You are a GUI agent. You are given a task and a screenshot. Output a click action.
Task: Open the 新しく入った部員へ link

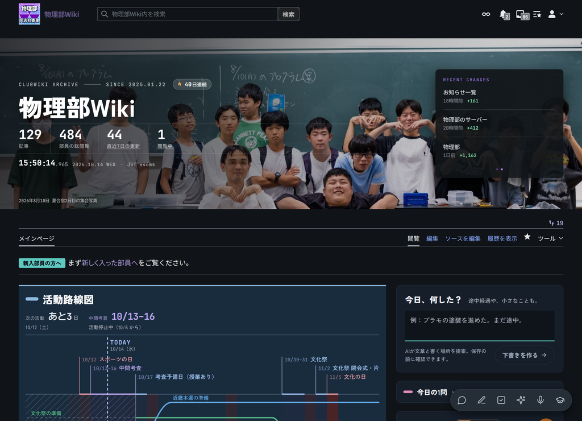pyautogui.click(x=110, y=263)
